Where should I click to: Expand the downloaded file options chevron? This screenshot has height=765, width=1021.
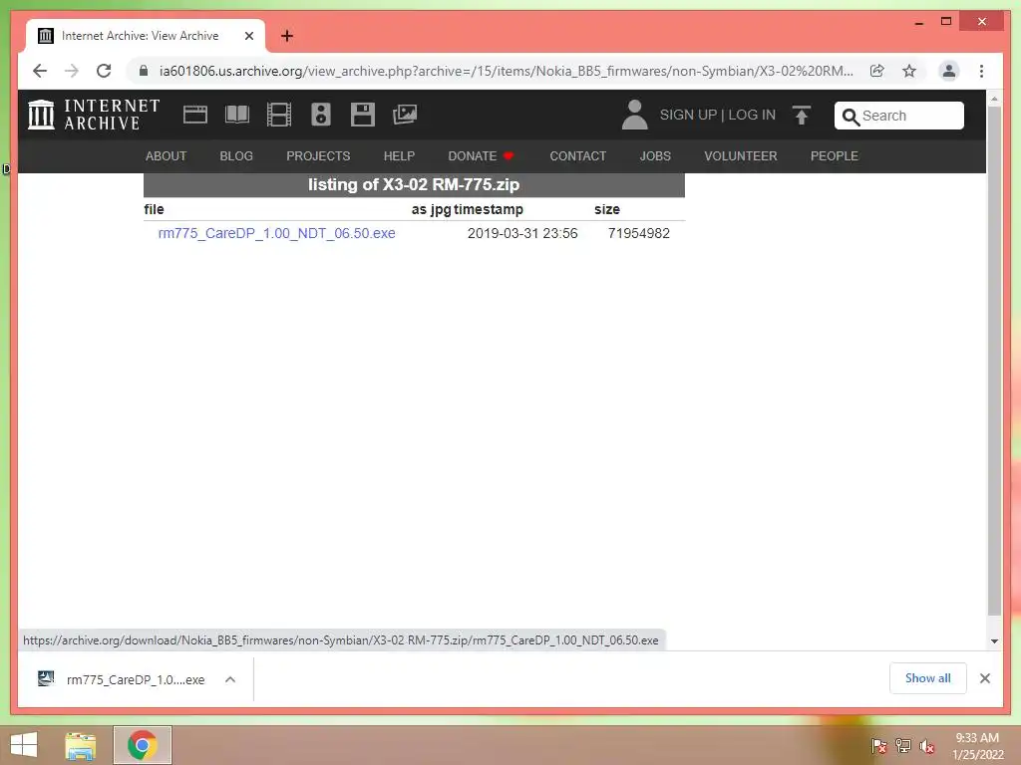pyautogui.click(x=230, y=679)
